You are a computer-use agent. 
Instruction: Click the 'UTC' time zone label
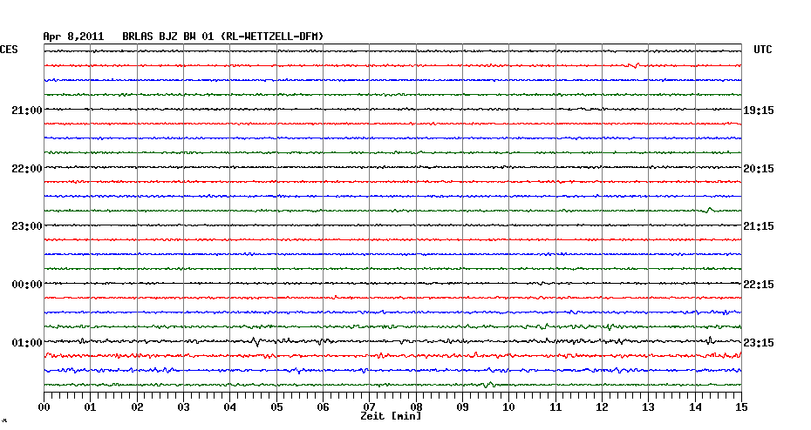pos(762,50)
